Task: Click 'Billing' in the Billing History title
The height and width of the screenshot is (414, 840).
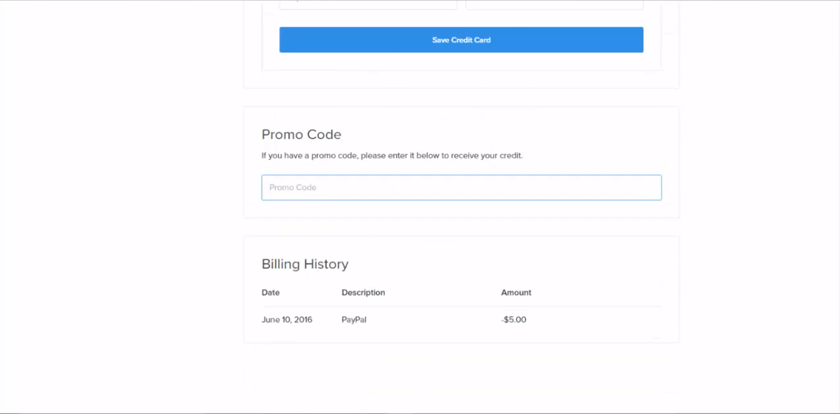Action: coord(280,264)
